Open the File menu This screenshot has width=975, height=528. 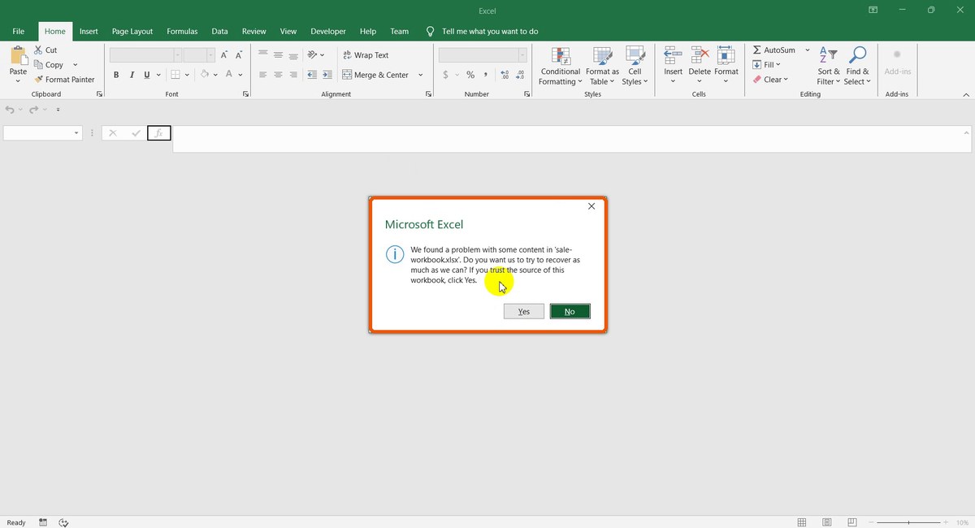(19, 32)
